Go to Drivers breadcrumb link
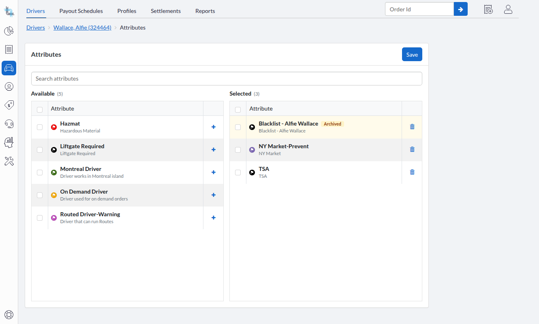 click(36, 28)
